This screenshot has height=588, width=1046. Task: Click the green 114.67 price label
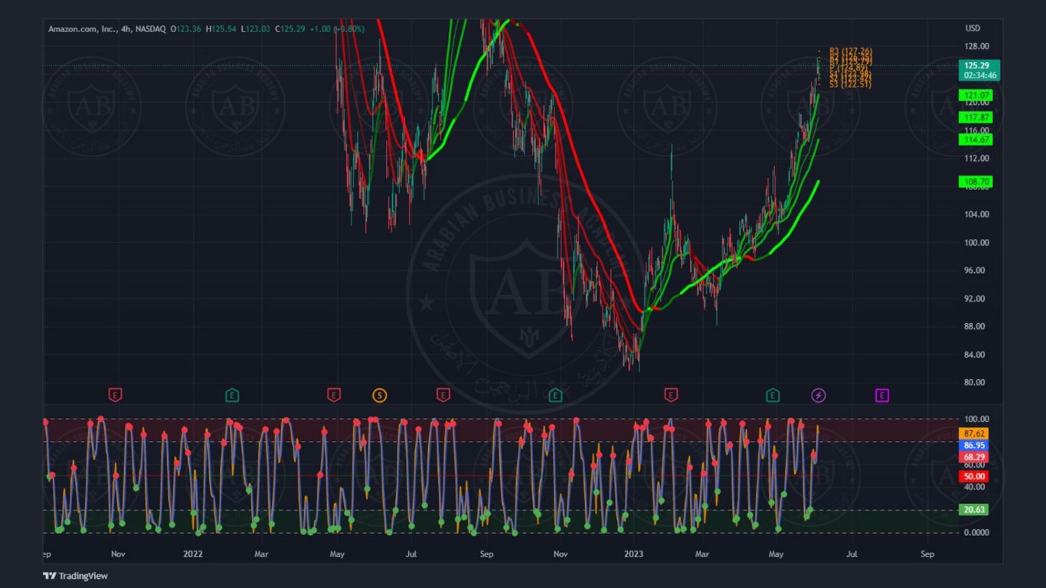point(976,139)
